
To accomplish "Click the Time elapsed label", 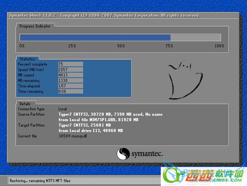I will (x=29, y=86).
